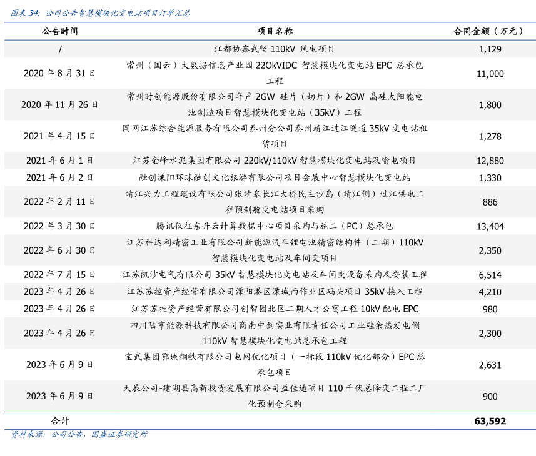Click the 腾讯仪征东升云计算数据中心 project row
536x456 pixels.
(275, 226)
